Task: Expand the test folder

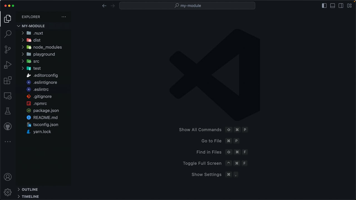Action: [x=43, y=68]
